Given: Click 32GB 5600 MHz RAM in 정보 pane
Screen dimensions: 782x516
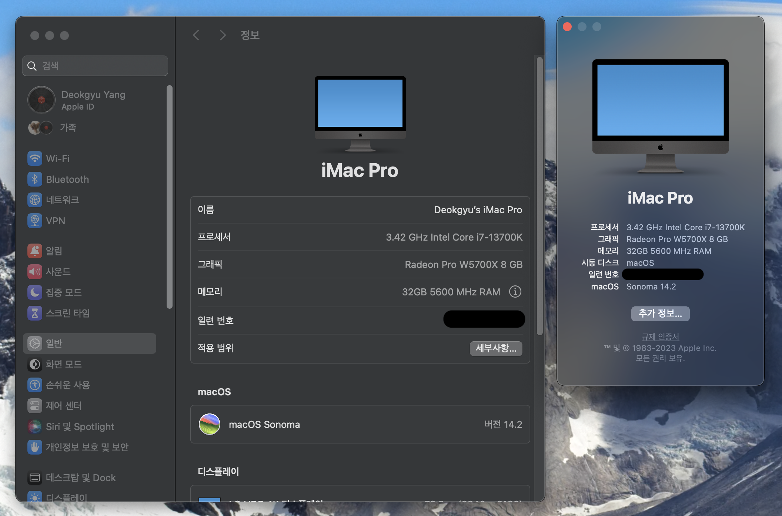Looking at the screenshot, I should tap(451, 292).
